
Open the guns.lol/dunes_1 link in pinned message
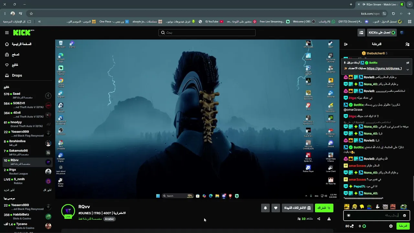[x=384, y=68]
